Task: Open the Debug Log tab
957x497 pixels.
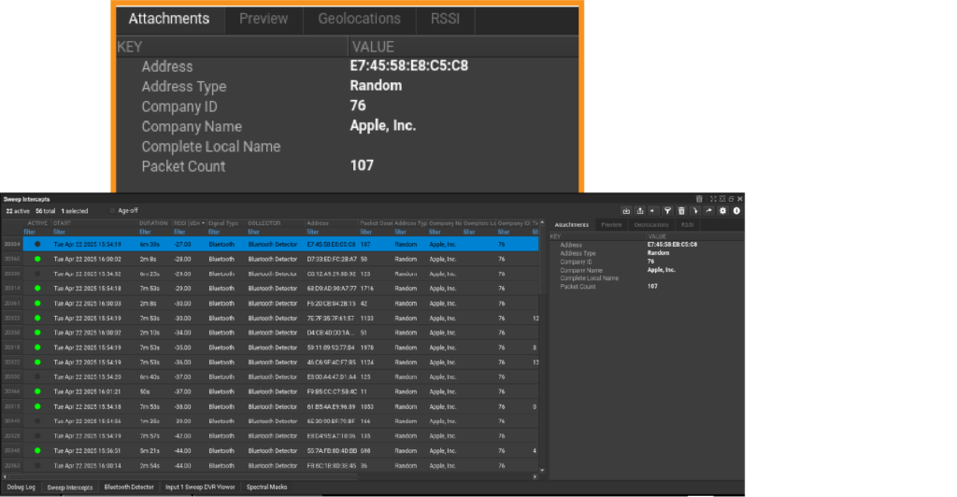Action: (21, 487)
